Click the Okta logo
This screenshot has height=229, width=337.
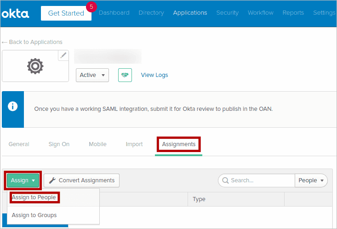[15, 13]
